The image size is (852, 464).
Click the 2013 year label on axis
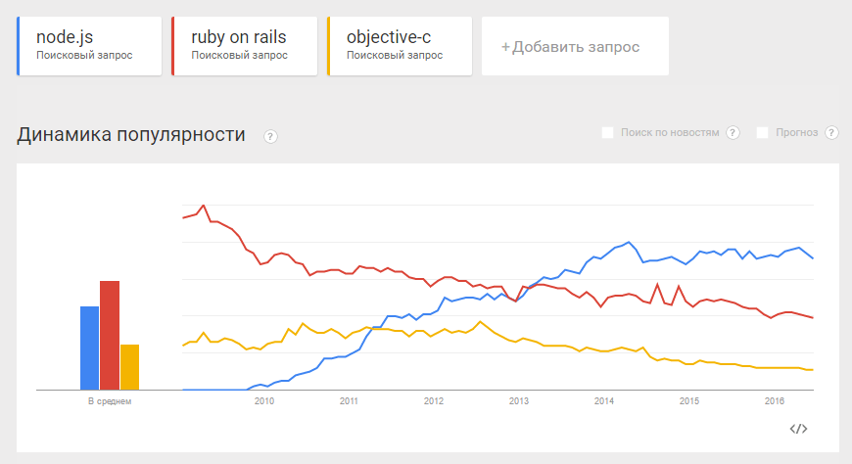[519, 400]
